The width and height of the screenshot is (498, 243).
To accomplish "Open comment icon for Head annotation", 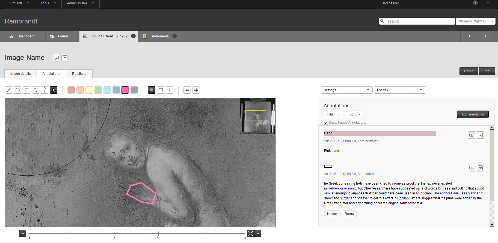I will click(472, 168).
